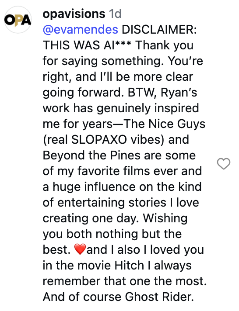Image resolution: width=239 pixels, height=311 pixels.
Task: Click the word DISCLAIMER in the comment
Action: 159,30
